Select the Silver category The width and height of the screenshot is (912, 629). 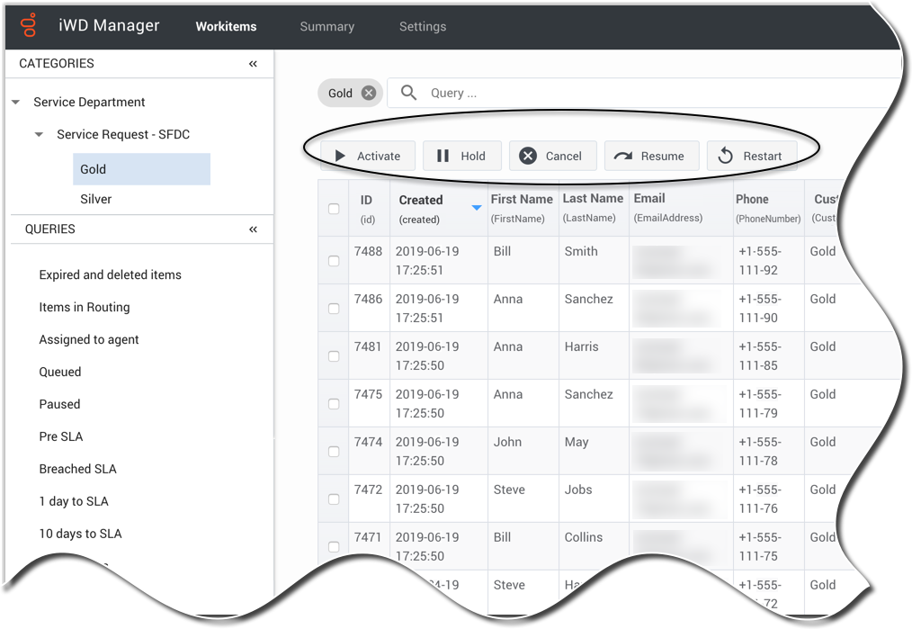point(96,199)
